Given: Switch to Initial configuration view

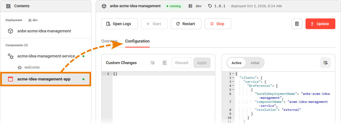Looking at the screenshot, I should coord(255,63).
